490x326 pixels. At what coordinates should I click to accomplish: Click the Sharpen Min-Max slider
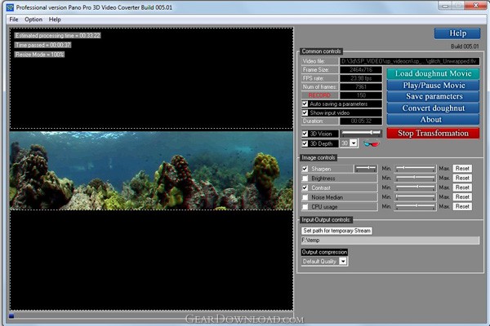coord(415,169)
